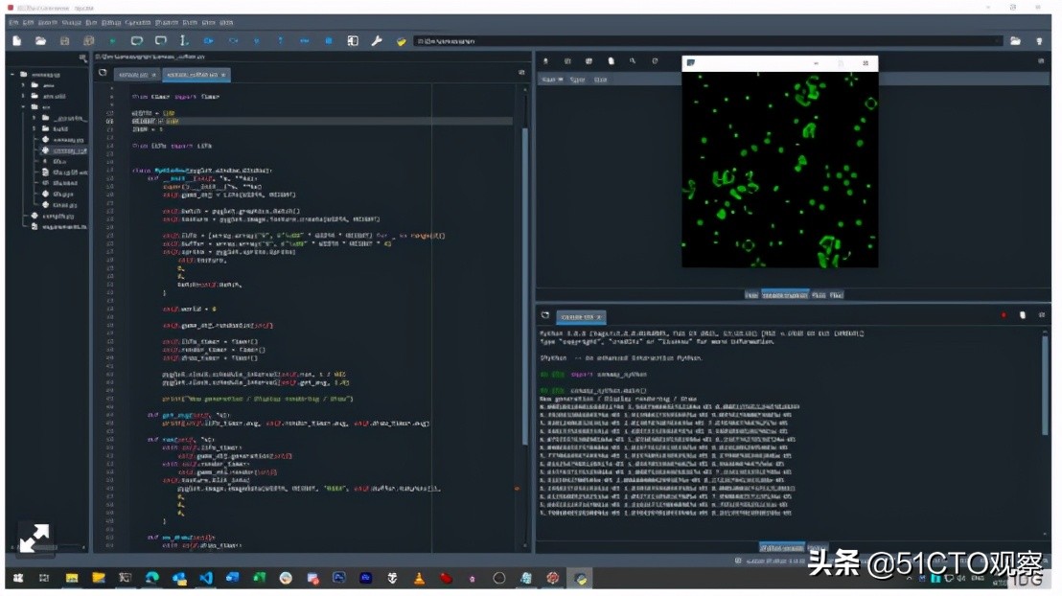Viewport: 1062px width, 596px height.
Task: Select the IPython console session tab
Action: (x=581, y=317)
